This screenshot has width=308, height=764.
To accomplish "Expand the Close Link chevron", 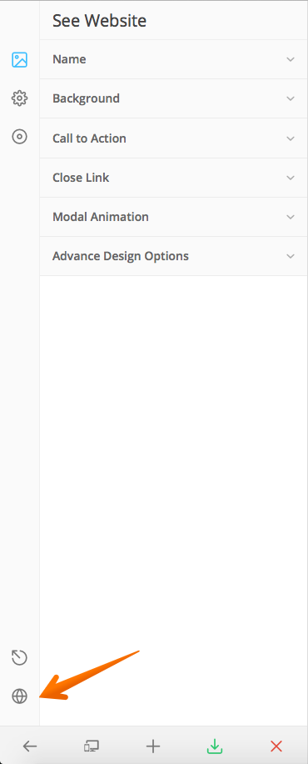I will click(x=291, y=178).
